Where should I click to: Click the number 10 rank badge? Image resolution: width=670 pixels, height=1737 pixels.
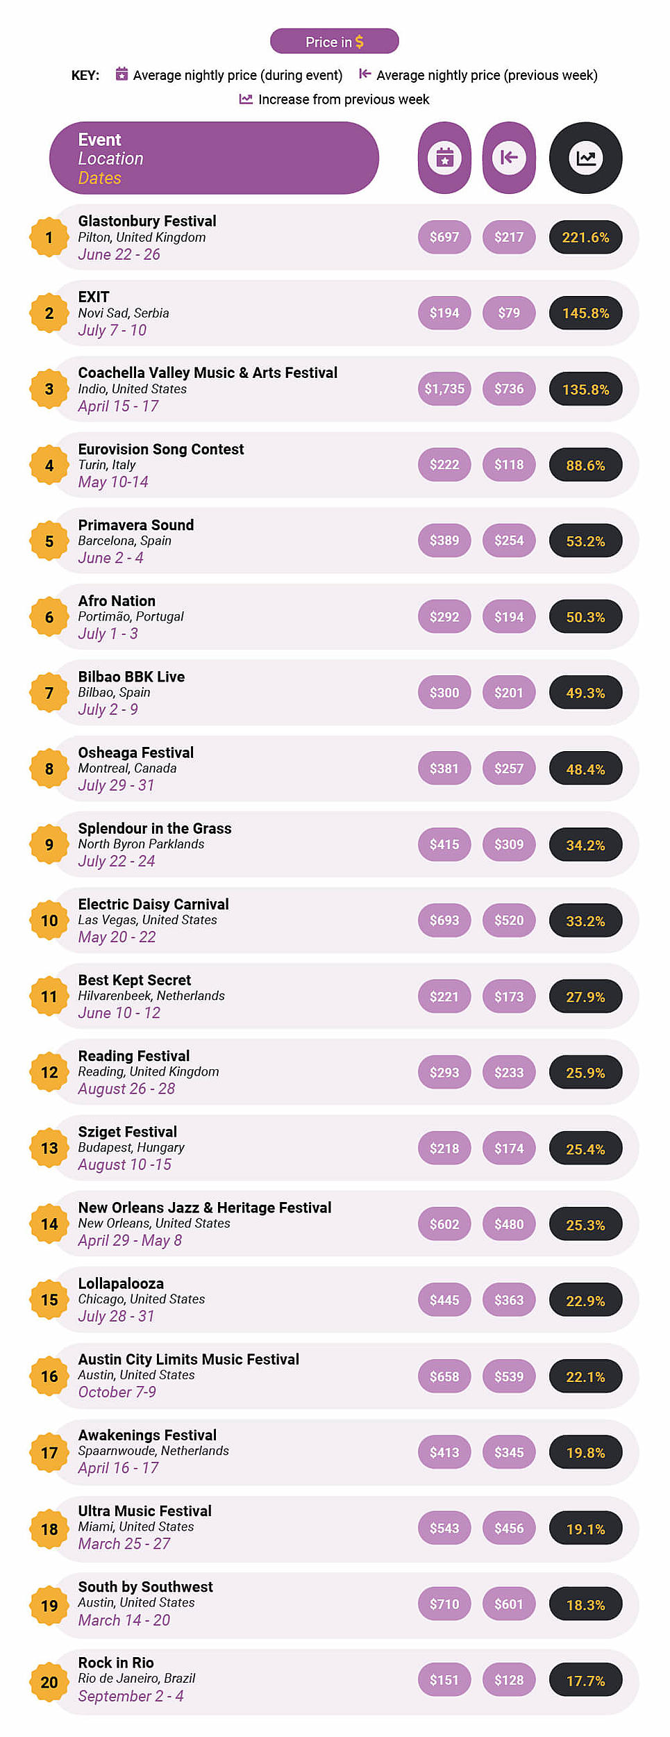(49, 921)
